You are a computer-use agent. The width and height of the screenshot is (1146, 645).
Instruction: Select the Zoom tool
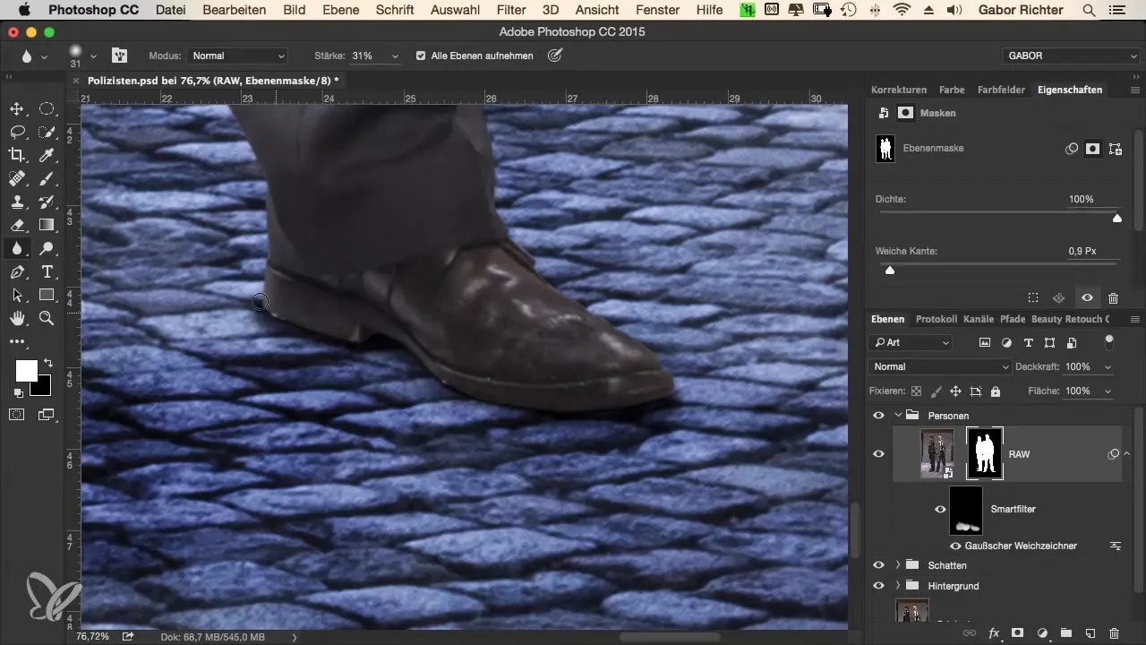point(47,318)
